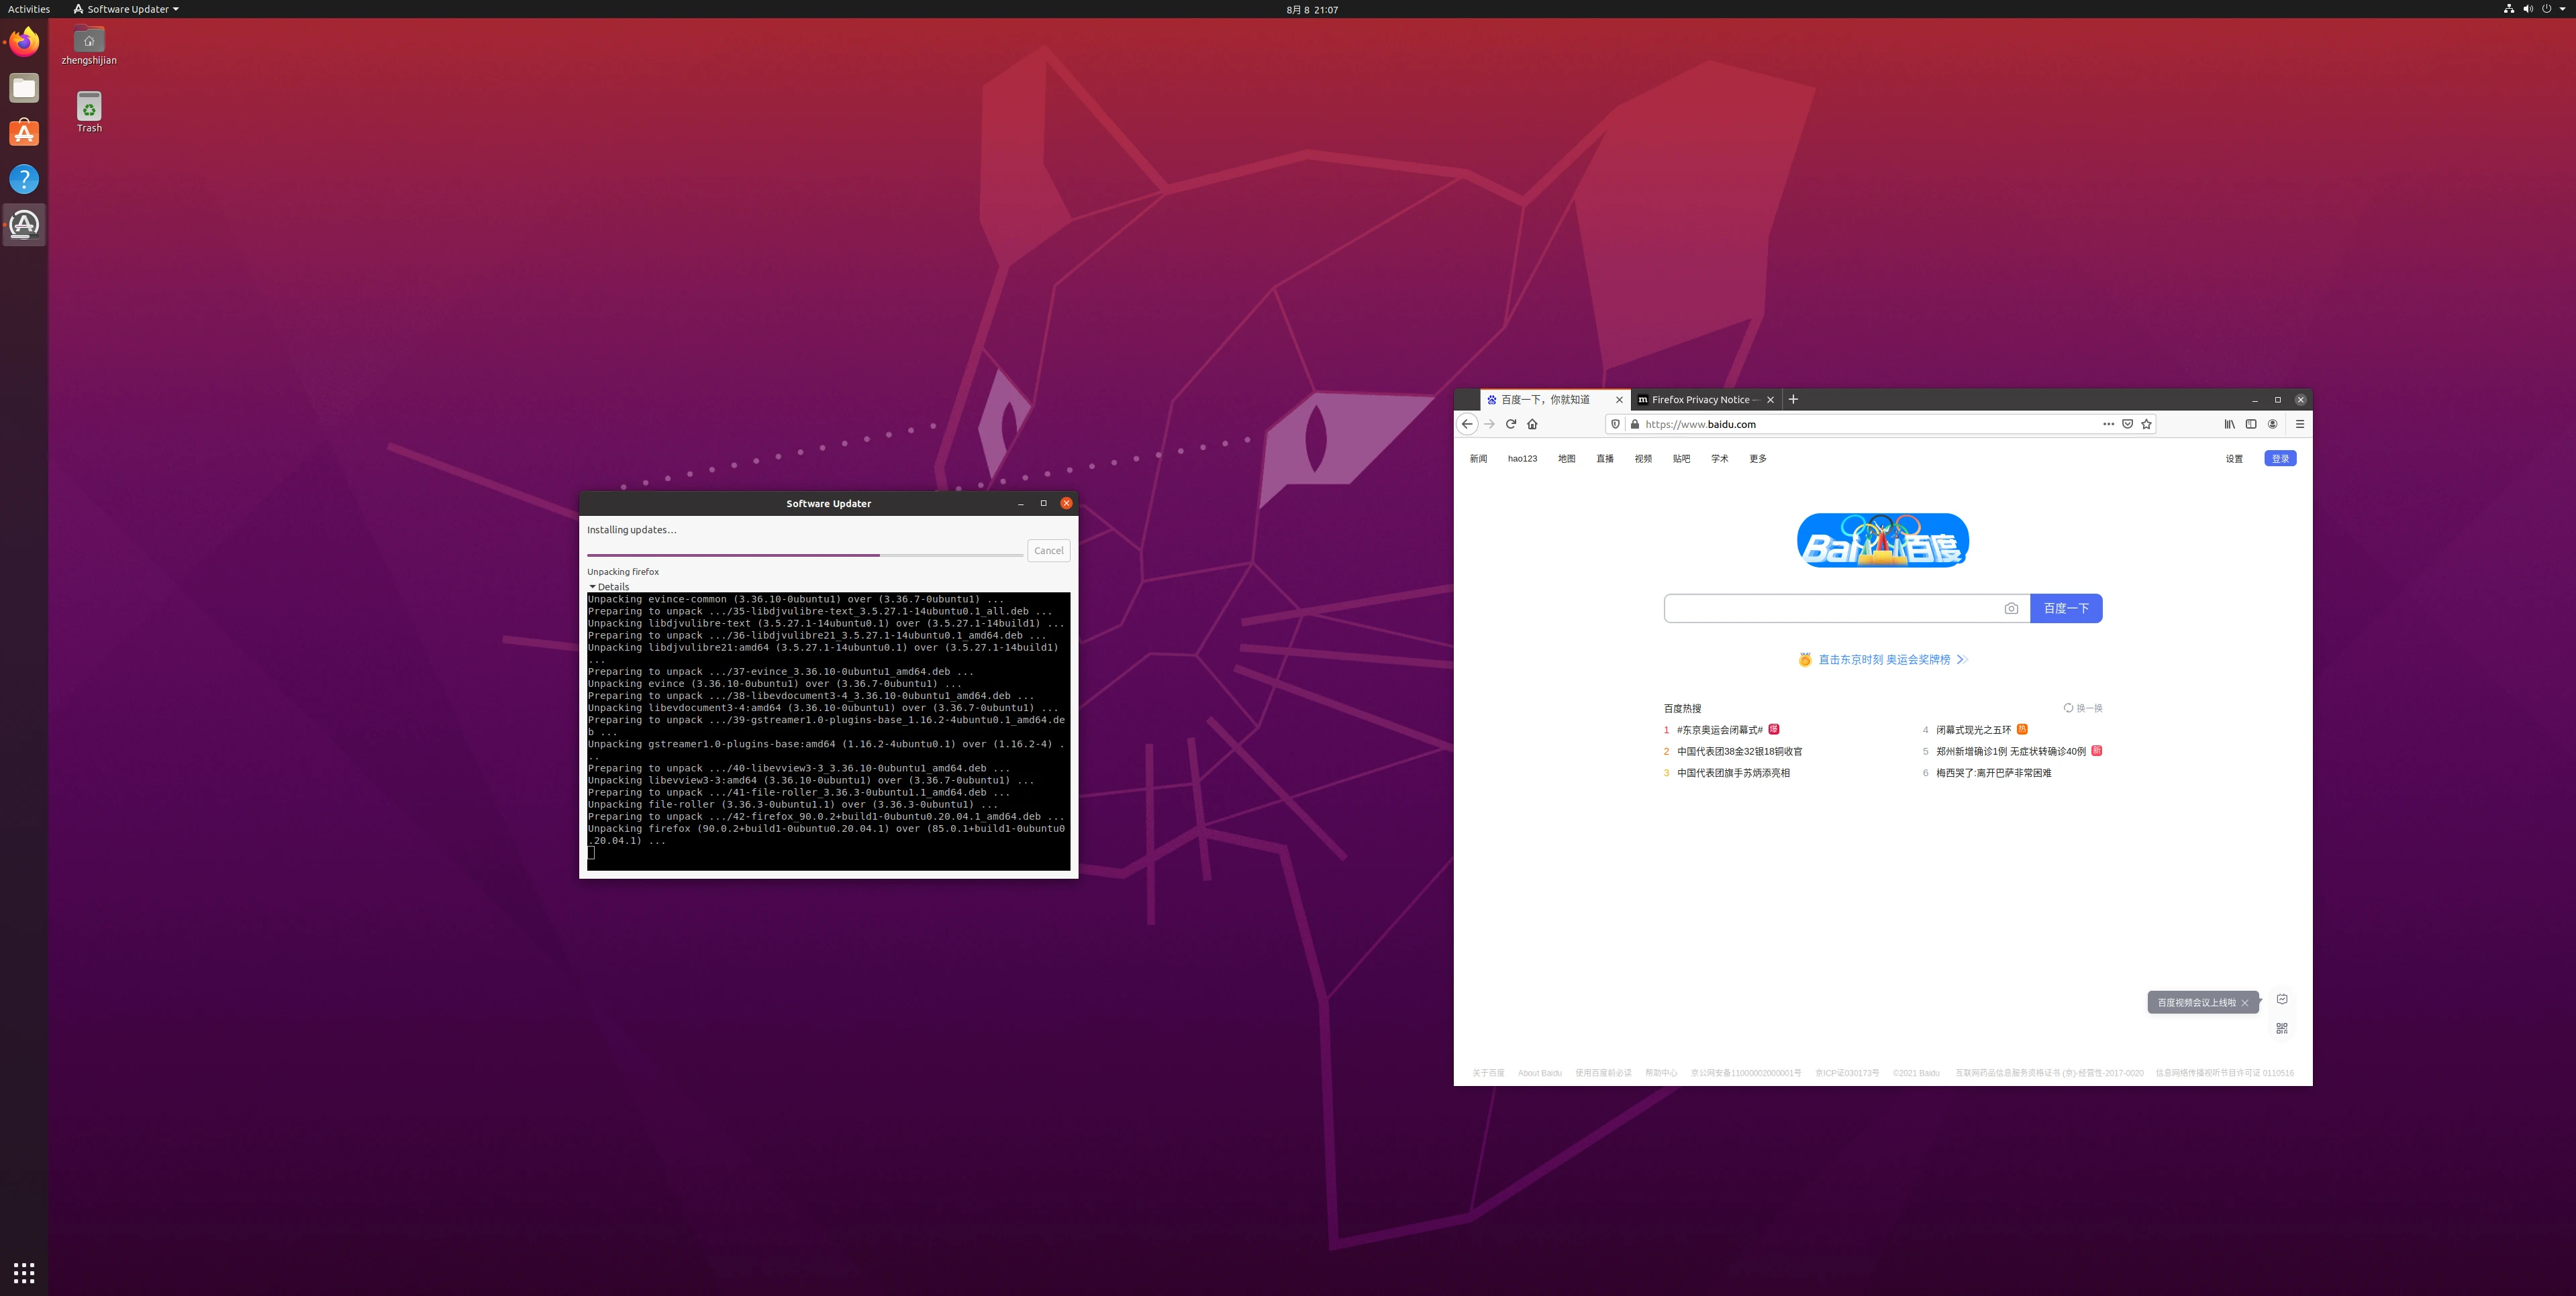
Task: Open Firefox Library icon
Action: 2229,424
